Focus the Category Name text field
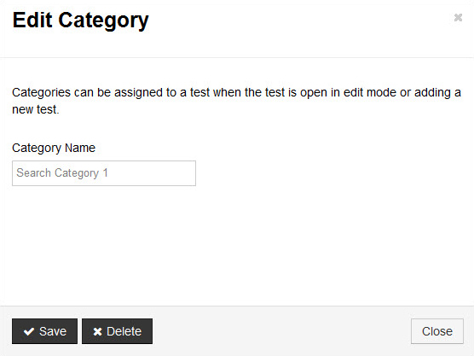The height and width of the screenshot is (356, 474). click(104, 173)
